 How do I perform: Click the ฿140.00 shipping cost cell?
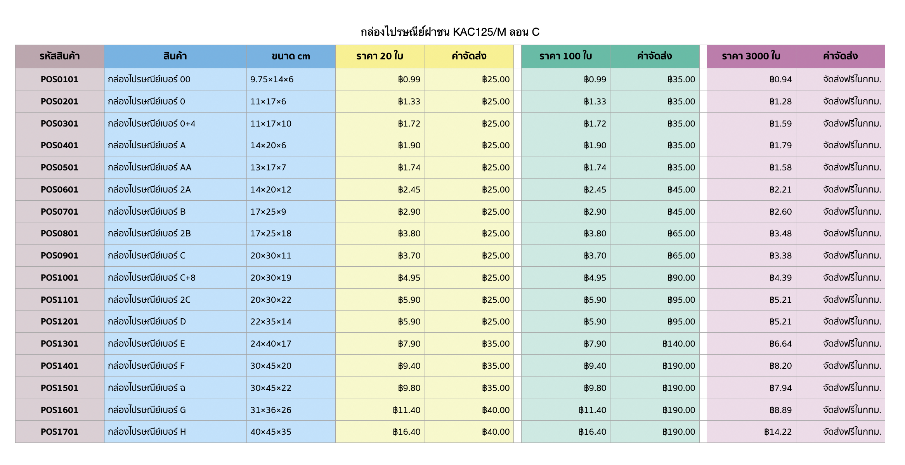click(x=678, y=344)
